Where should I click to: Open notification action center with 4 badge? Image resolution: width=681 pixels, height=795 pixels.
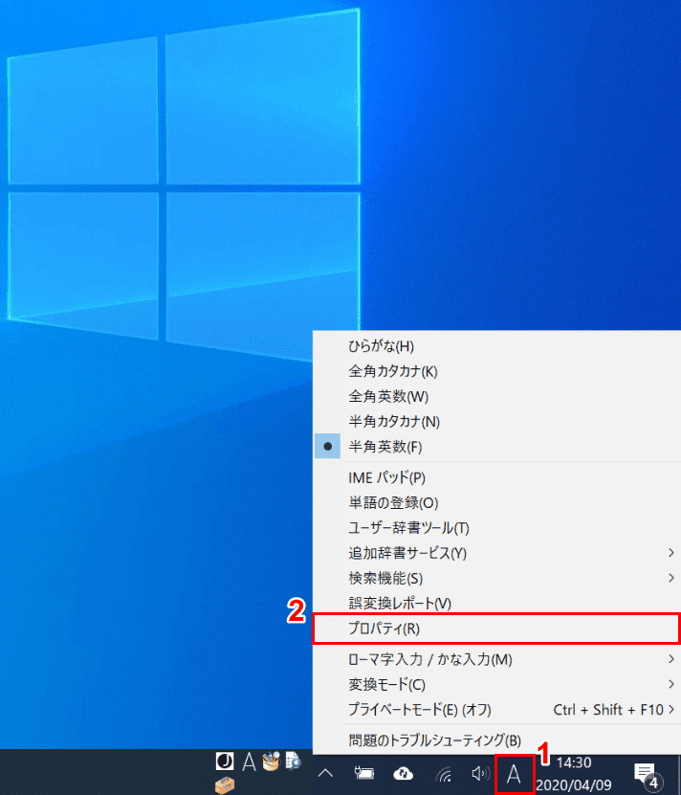tap(647, 775)
